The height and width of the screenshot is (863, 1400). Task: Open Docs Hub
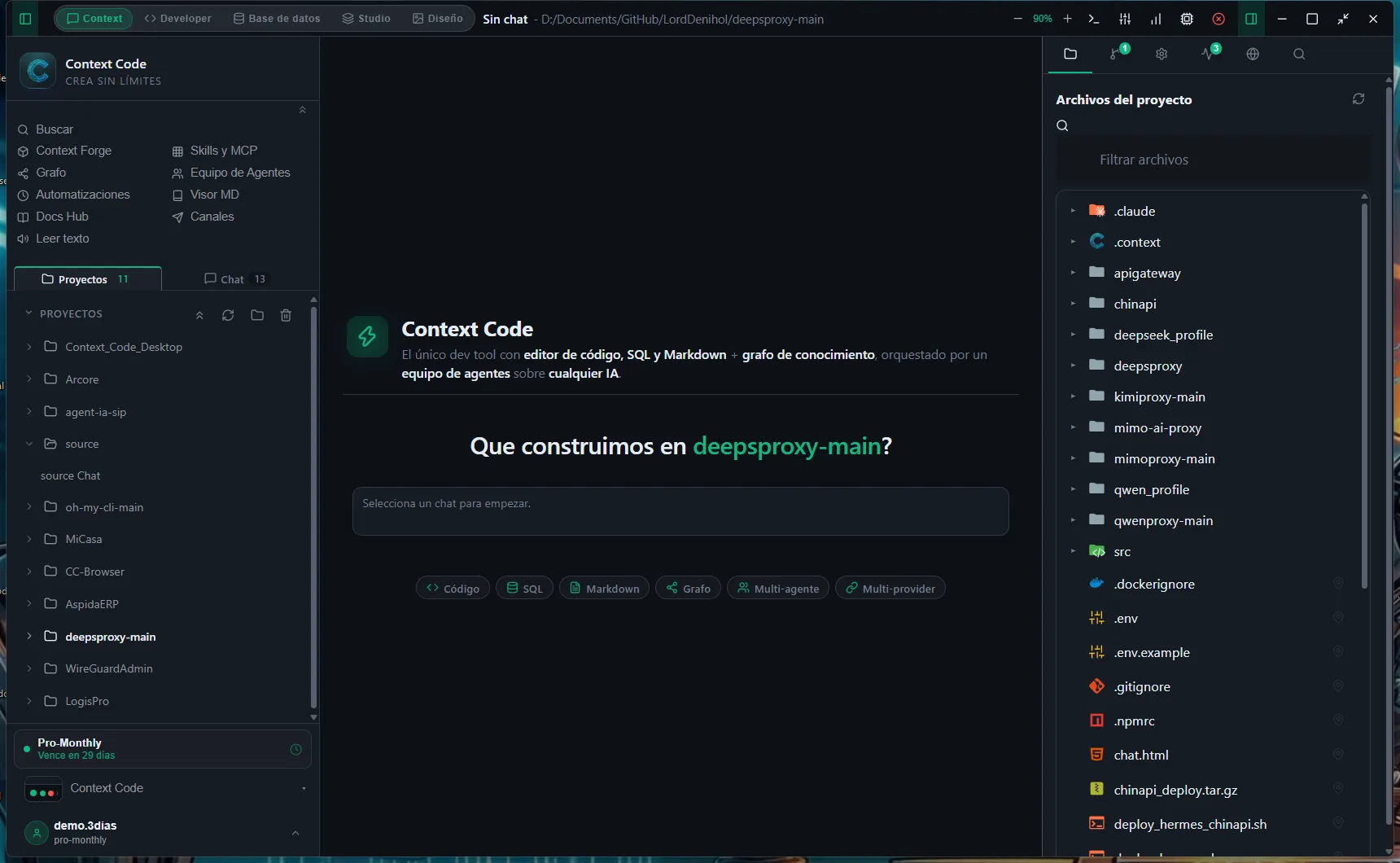point(53,217)
